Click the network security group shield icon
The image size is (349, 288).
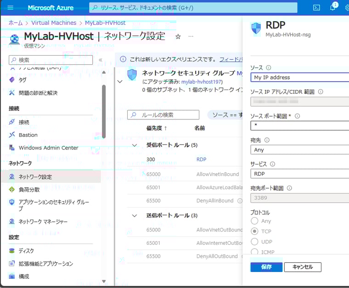[132, 75]
